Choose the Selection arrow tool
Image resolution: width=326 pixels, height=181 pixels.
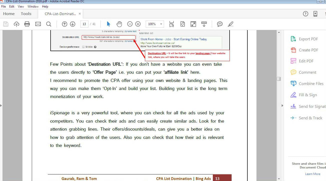click(108, 24)
